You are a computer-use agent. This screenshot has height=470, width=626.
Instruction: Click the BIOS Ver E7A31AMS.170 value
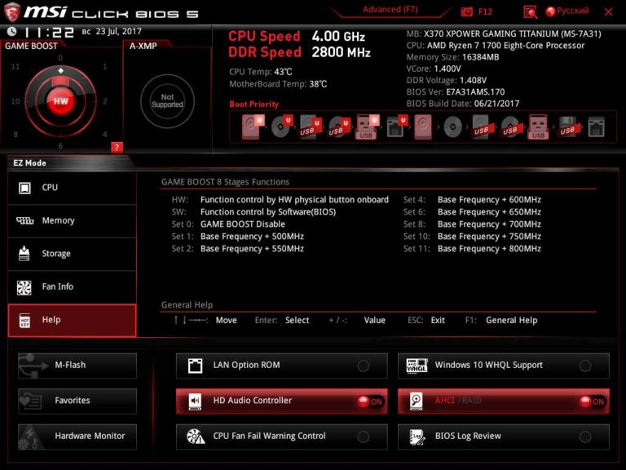coord(475,92)
